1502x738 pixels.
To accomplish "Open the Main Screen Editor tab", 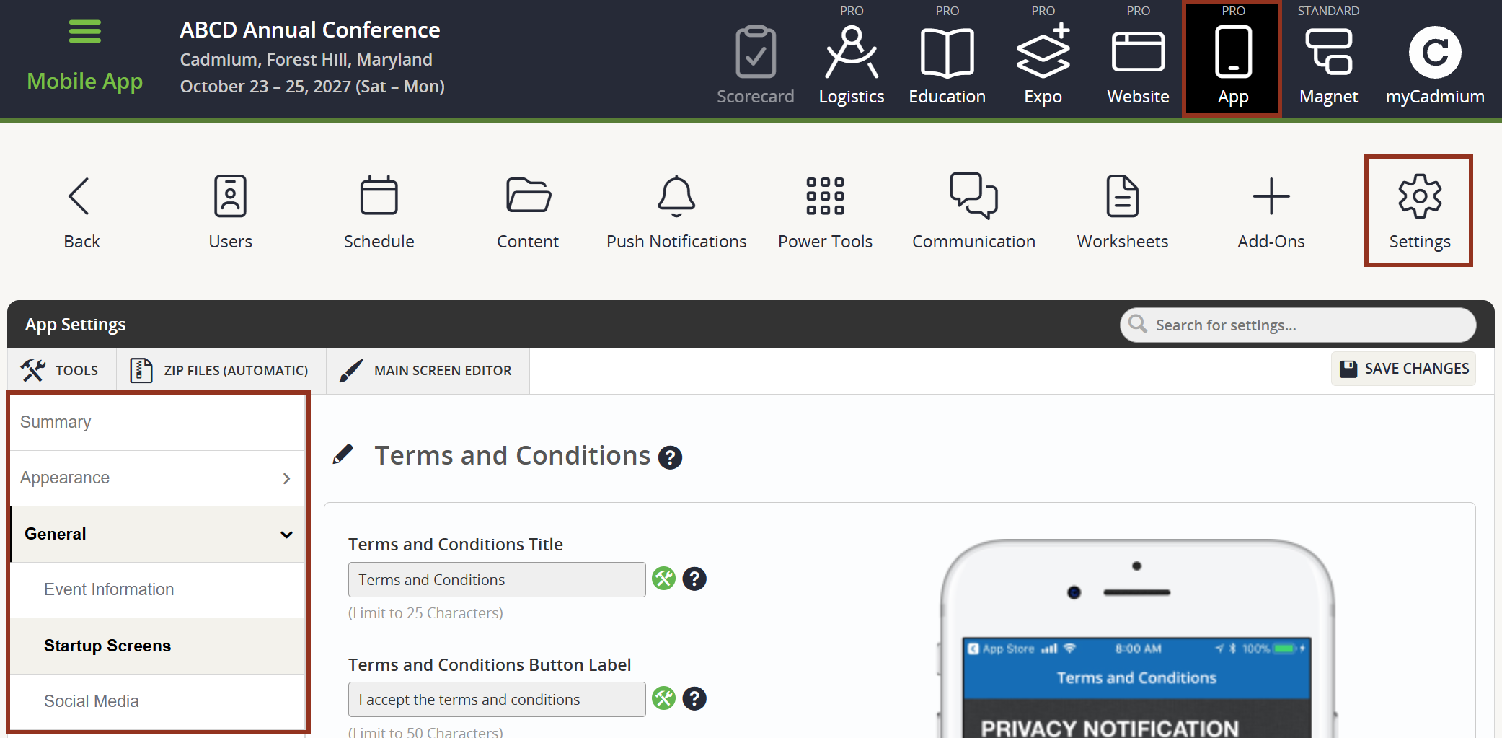I will pyautogui.click(x=428, y=370).
